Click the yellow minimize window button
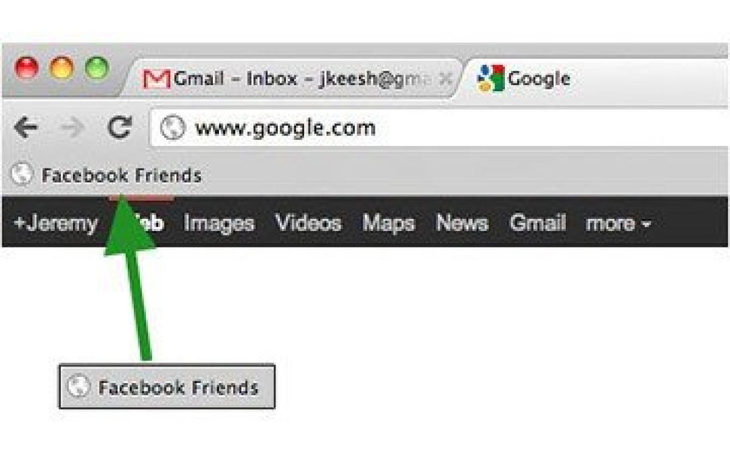 click(x=61, y=68)
